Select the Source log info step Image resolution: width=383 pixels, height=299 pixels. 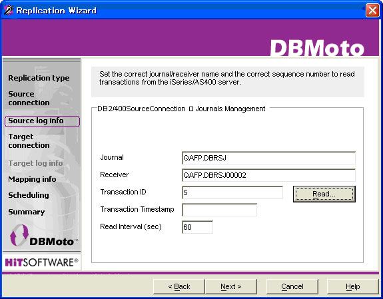(x=42, y=121)
